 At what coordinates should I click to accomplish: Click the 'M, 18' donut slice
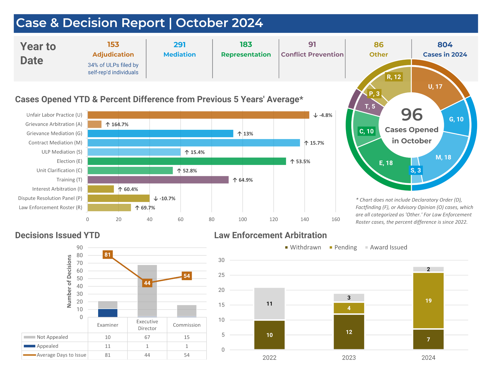click(443, 157)
